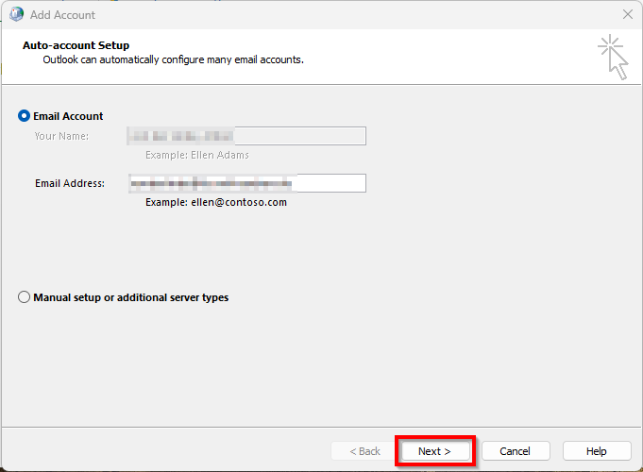The width and height of the screenshot is (643, 472).
Task: Proceed with the Next > button
Action: point(434,451)
